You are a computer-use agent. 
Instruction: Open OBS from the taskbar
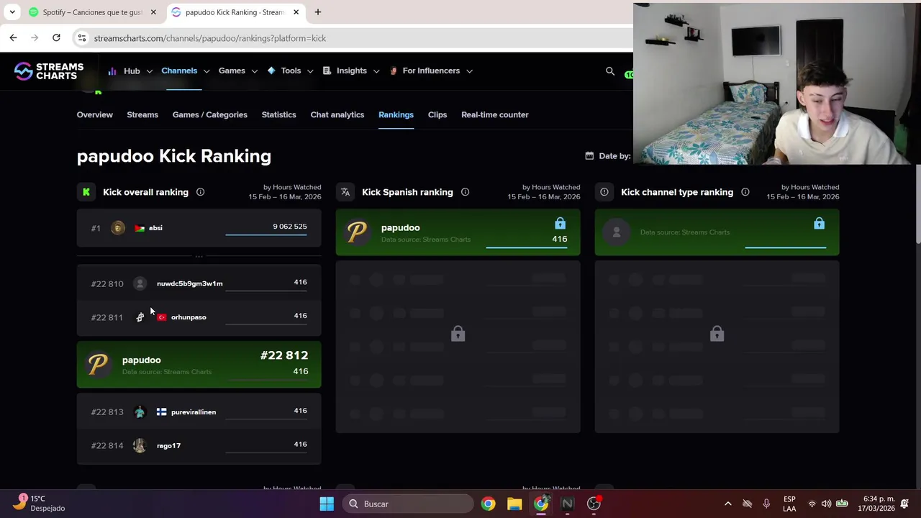(594, 504)
